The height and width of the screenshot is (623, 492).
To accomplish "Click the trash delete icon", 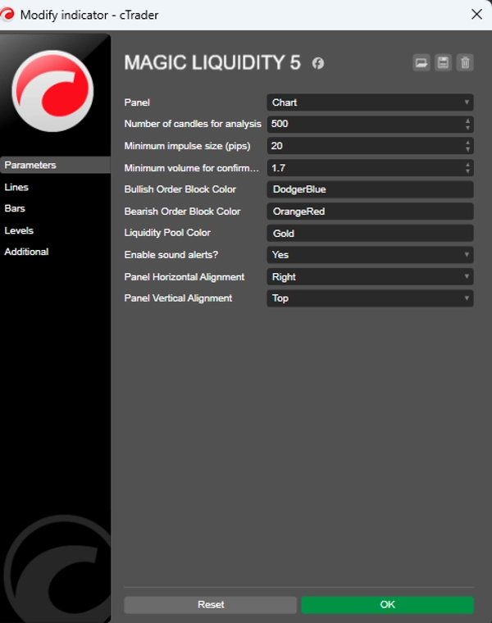I will 465,63.
